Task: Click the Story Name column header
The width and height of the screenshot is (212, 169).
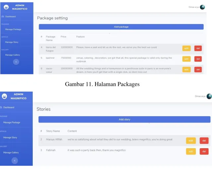Action: [53, 131]
